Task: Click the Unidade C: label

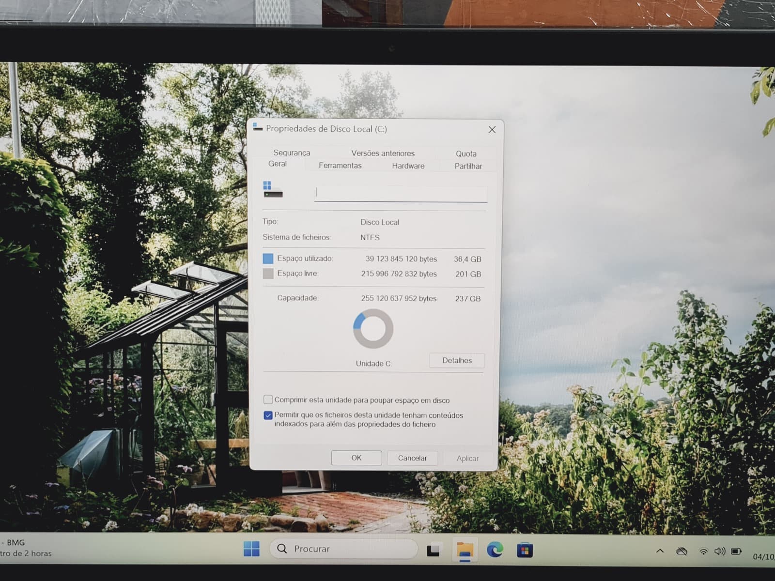Action: (374, 363)
